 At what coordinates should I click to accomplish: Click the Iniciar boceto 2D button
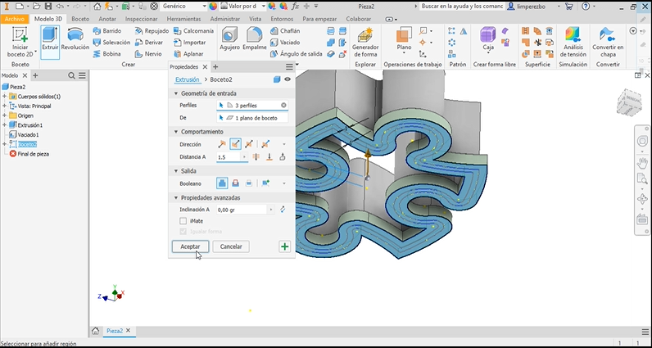(x=20, y=42)
